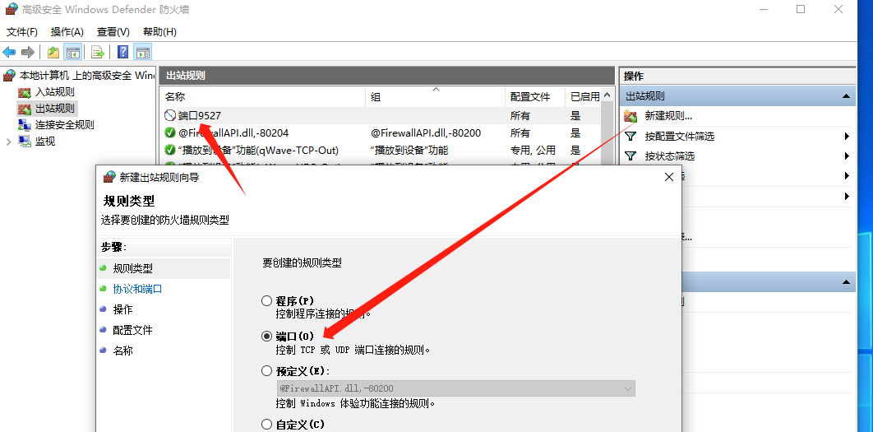
Task: Toggle the show/hide action pane icon
Action: tap(143, 53)
